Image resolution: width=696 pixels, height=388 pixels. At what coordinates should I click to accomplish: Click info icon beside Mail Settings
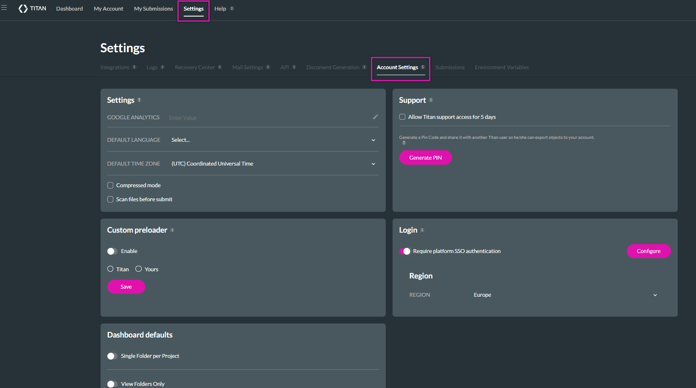click(268, 67)
